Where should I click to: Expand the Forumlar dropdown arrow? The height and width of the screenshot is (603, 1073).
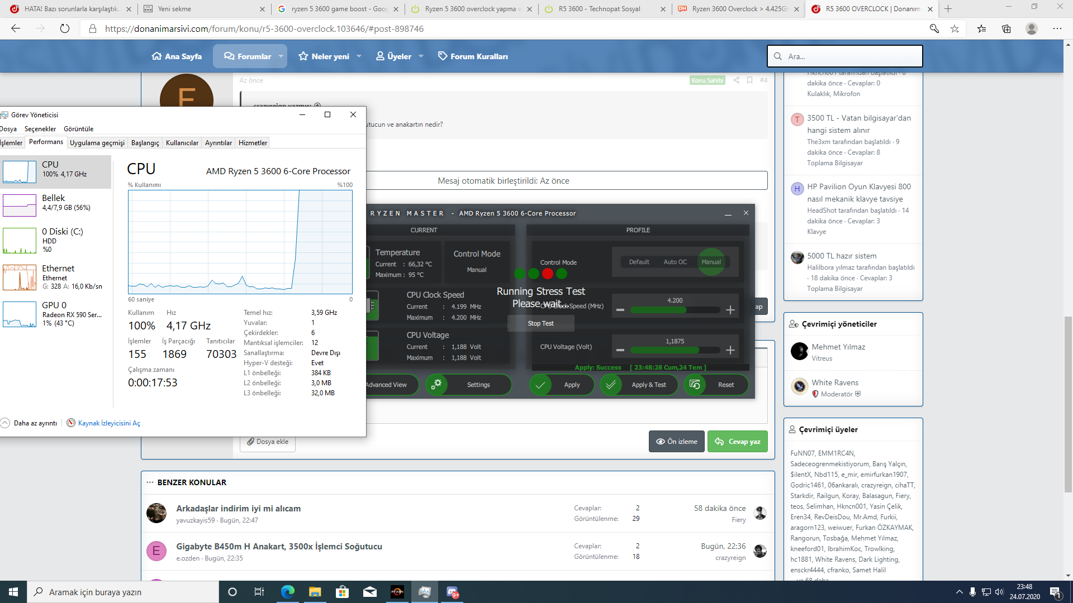click(281, 56)
